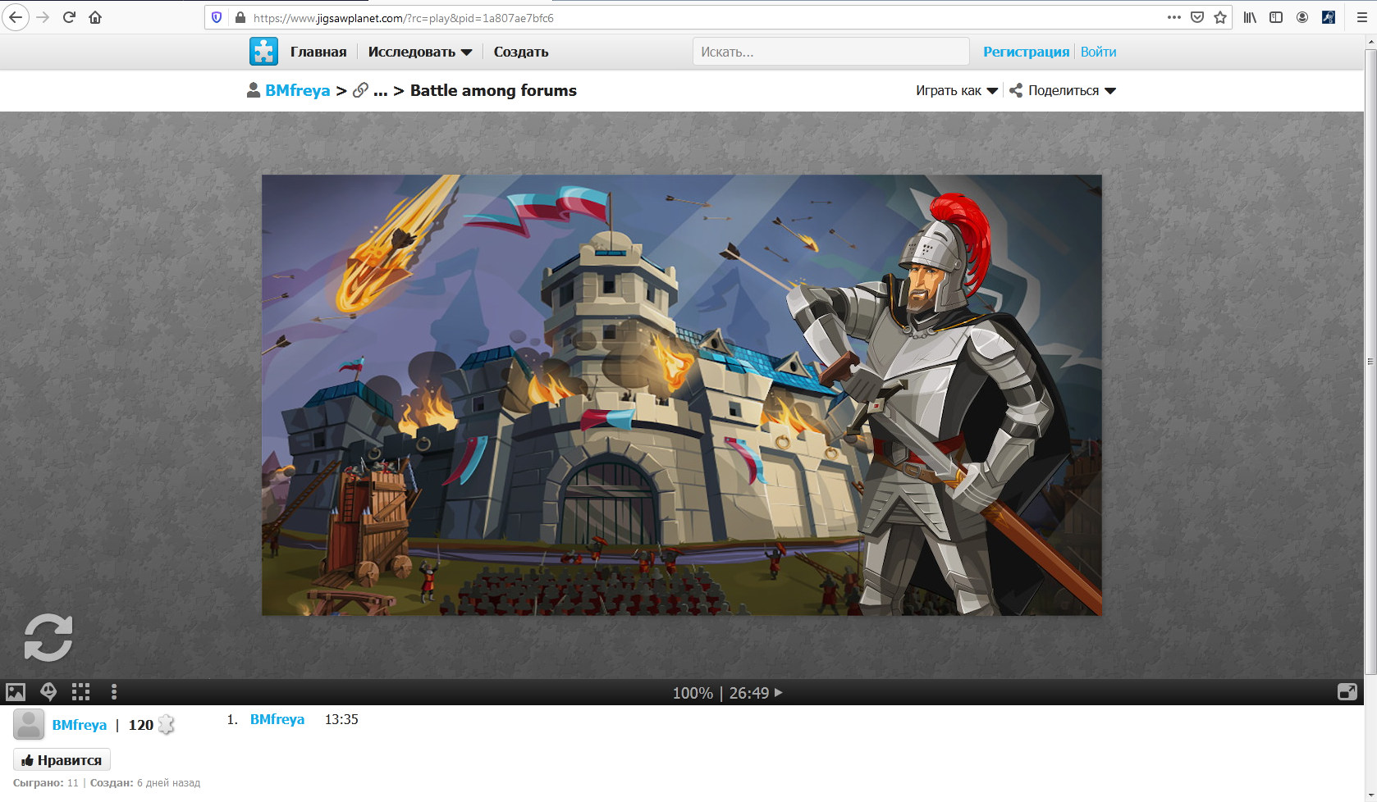This screenshot has width=1377, height=802.
Task: Click the Jigsaw Planet puzzle logo
Action: (263, 52)
